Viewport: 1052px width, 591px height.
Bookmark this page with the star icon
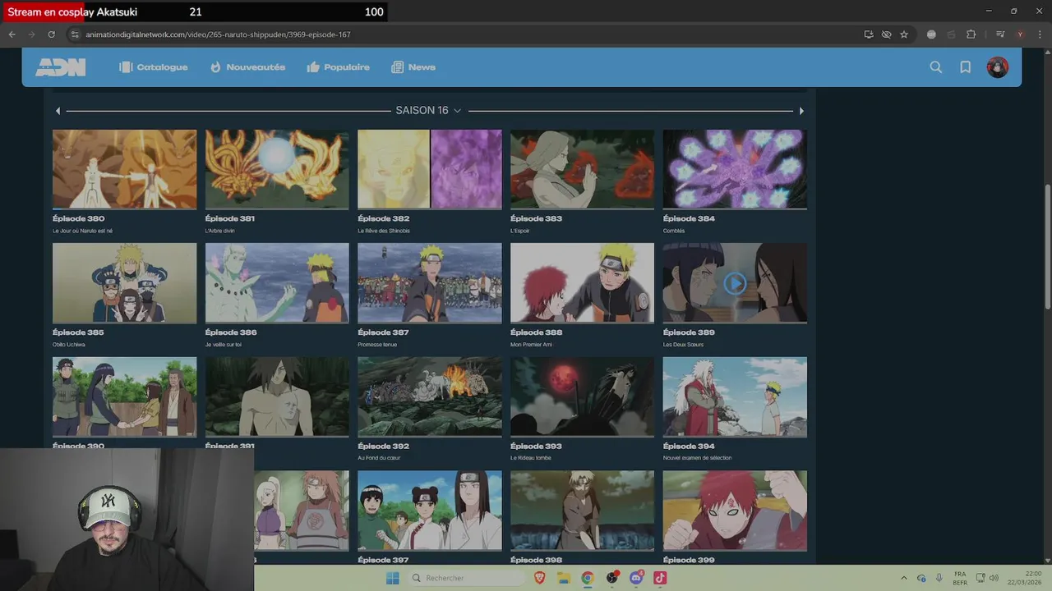click(904, 34)
